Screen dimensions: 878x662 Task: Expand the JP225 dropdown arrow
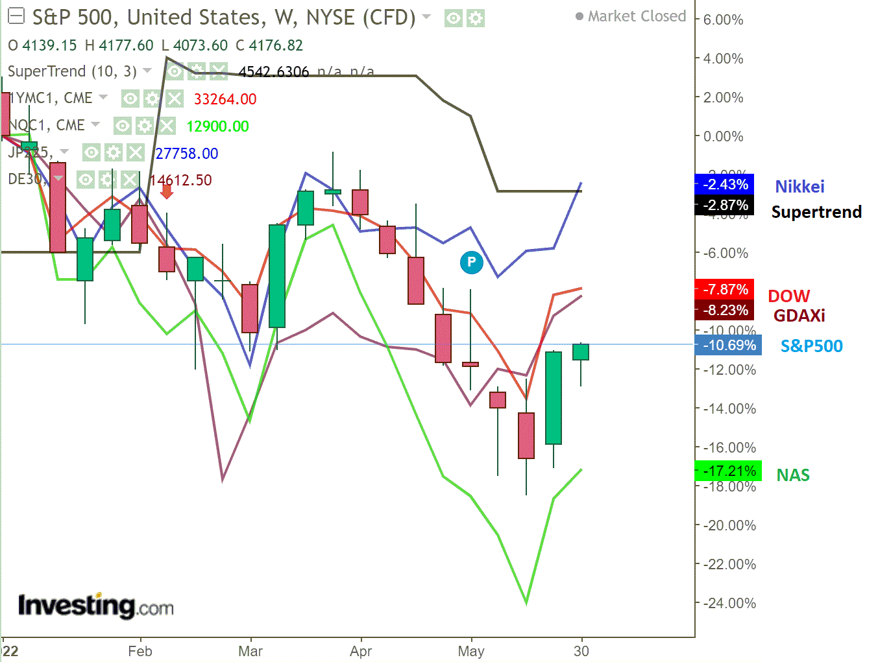coord(64,152)
